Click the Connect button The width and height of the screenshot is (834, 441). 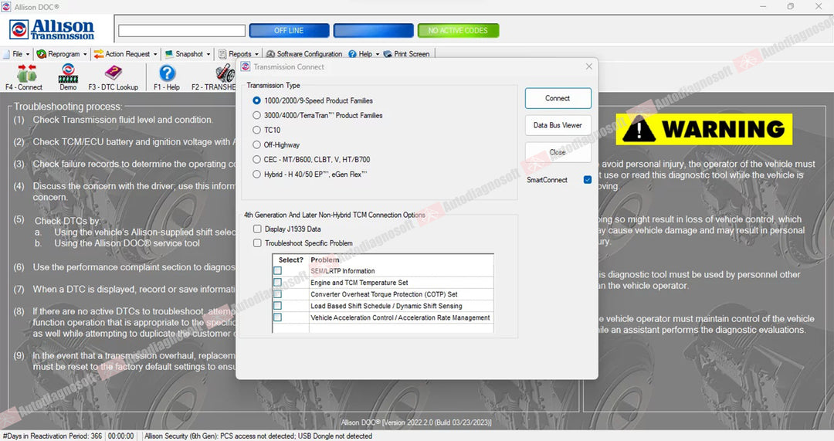(558, 98)
